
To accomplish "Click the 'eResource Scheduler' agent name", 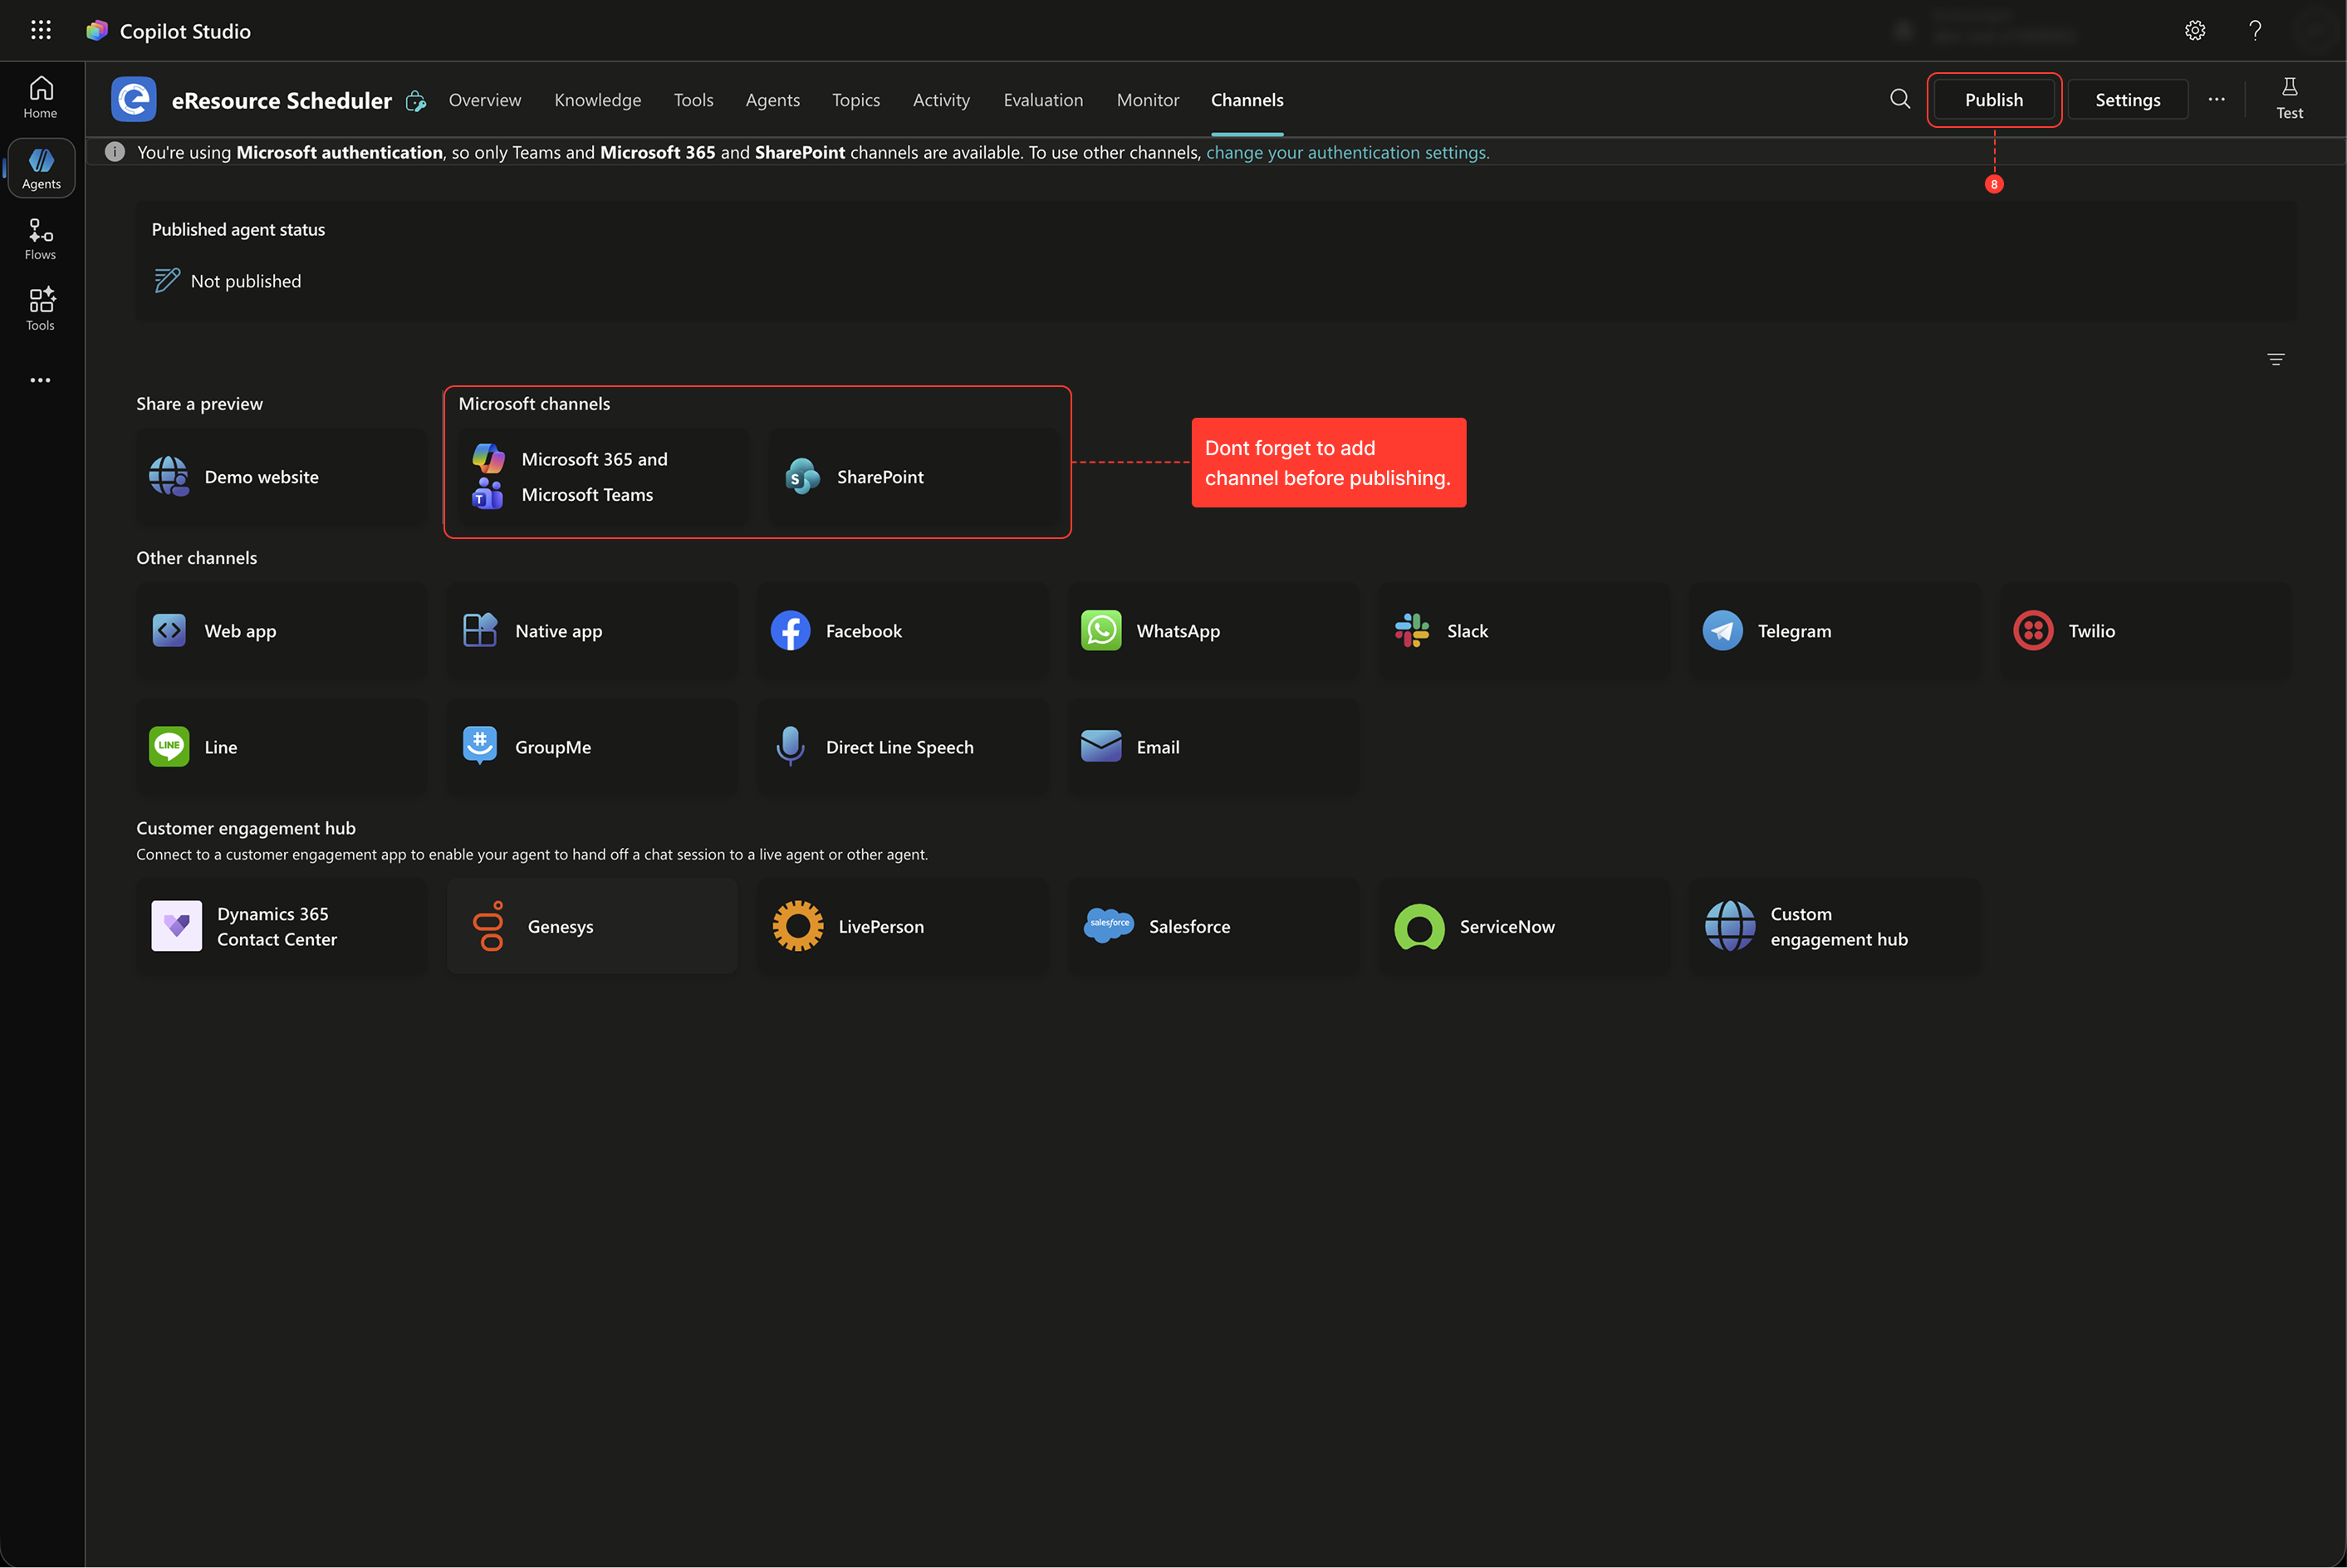I will click(282, 100).
